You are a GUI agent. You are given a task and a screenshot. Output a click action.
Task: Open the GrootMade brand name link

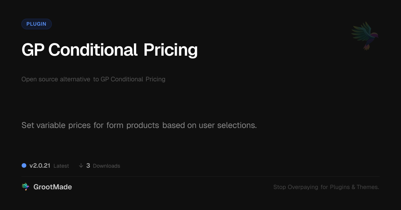pyautogui.click(x=52, y=187)
